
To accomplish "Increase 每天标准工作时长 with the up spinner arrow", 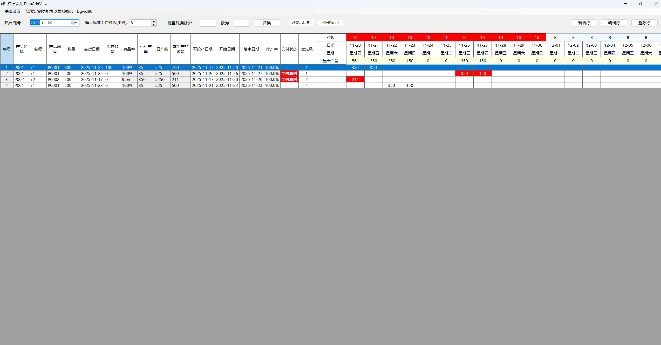I will pyautogui.click(x=154, y=21).
